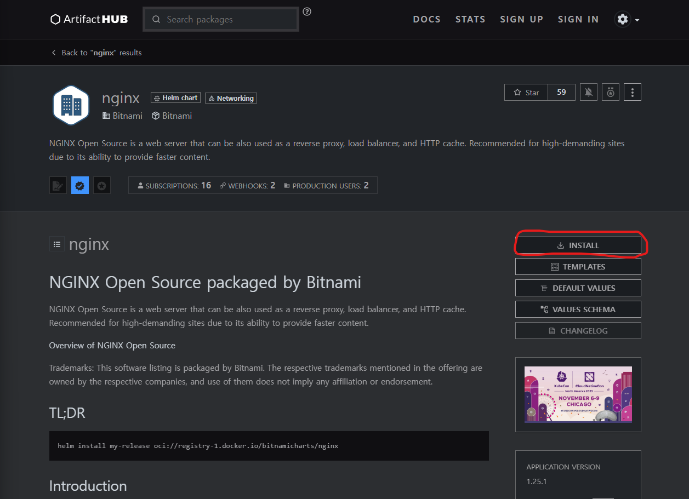
Task: Click SIGN IN in the header
Action: 578,19
